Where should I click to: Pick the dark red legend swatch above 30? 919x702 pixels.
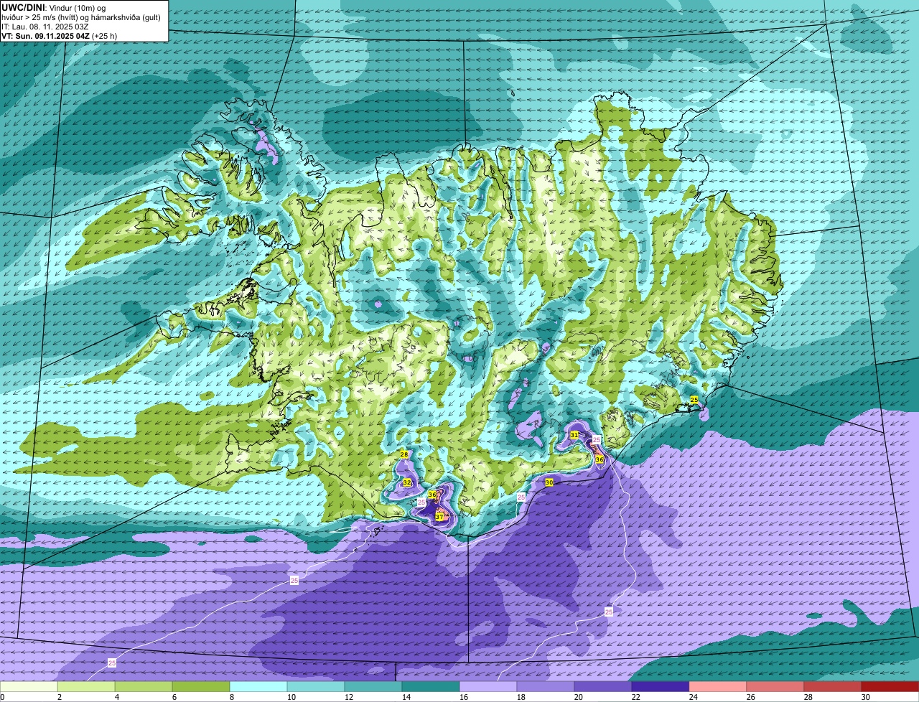(890, 686)
